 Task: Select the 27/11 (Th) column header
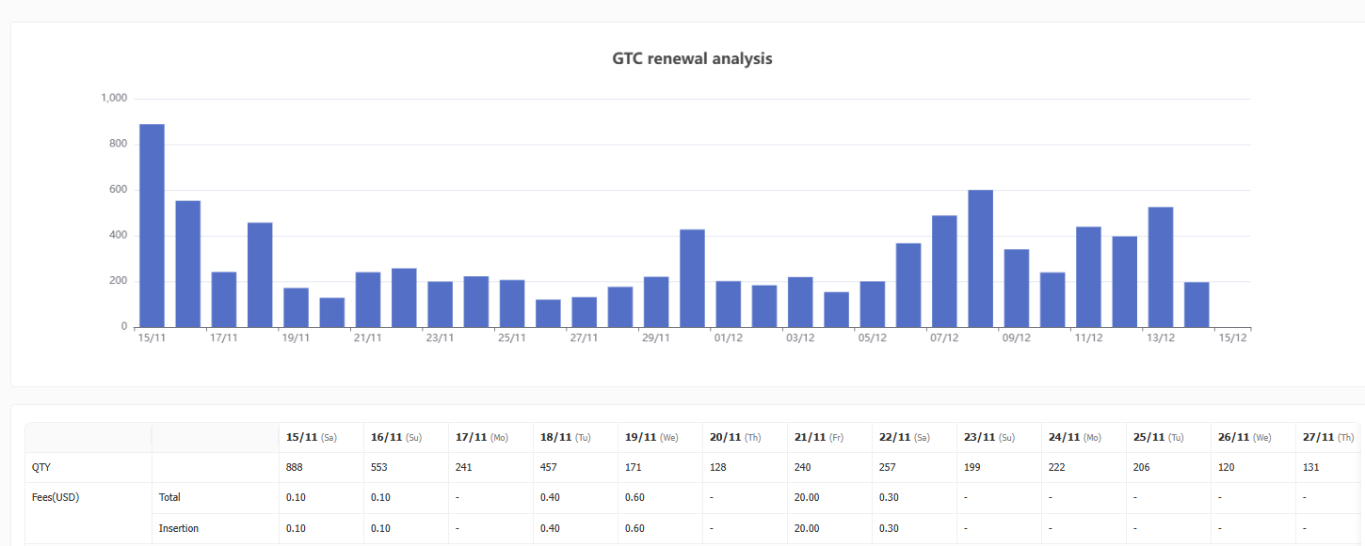tap(1327, 438)
